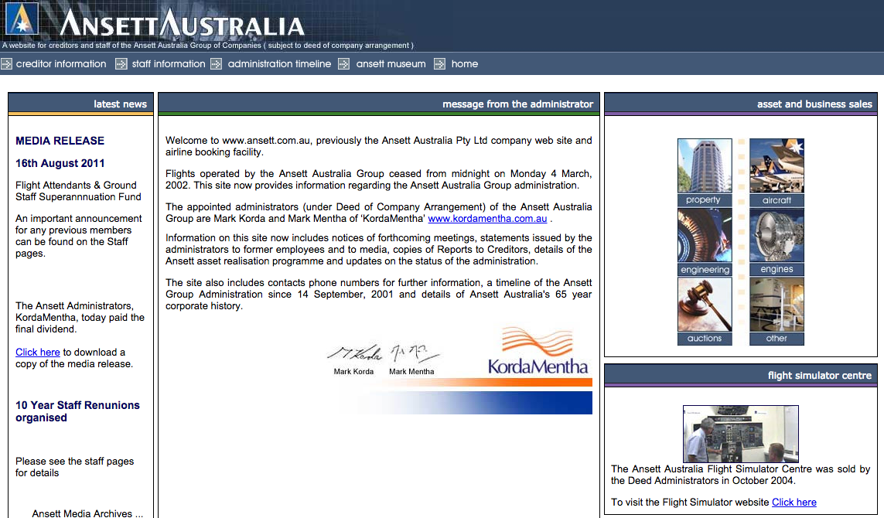Click here to visit Flight Simulator website
This screenshot has width=884, height=518.
coord(794,503)
